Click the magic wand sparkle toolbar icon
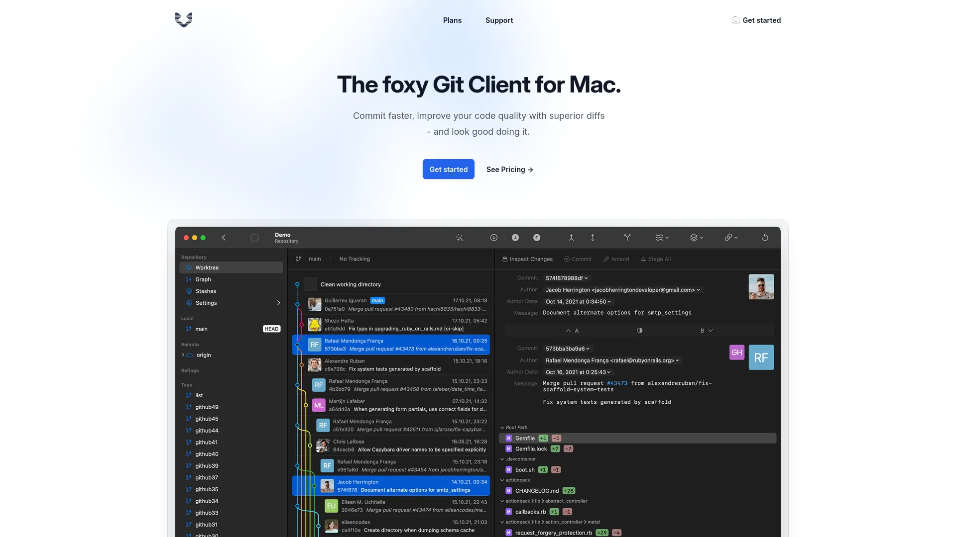The height and width of the screenshot is (537, 956). 460,238
